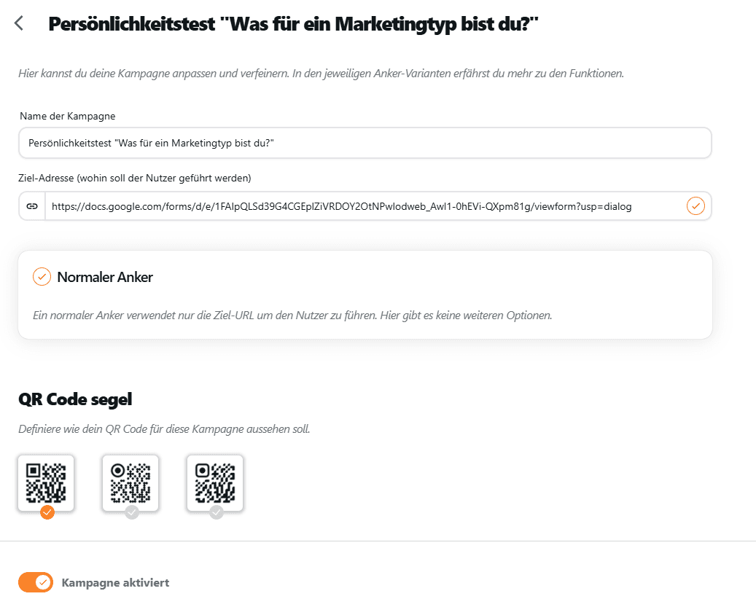
Task: Click the gray check badge under the second QR style
Action: pyautogui.click(x=131, y=512)
